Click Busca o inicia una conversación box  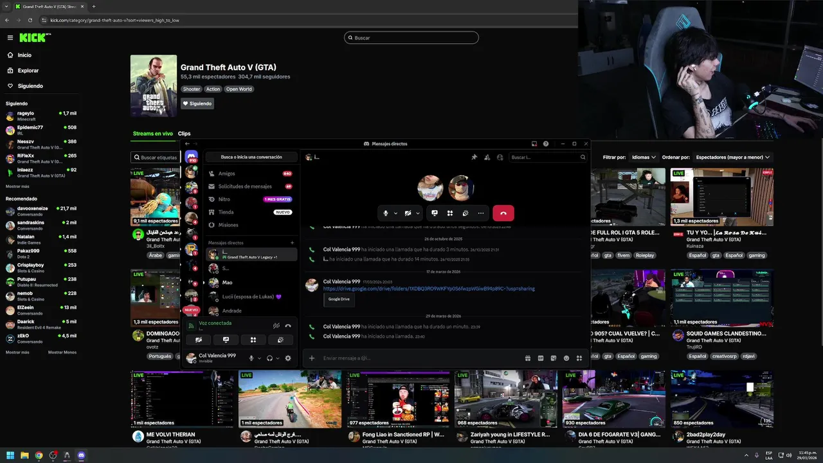click(x=251, y=157)
